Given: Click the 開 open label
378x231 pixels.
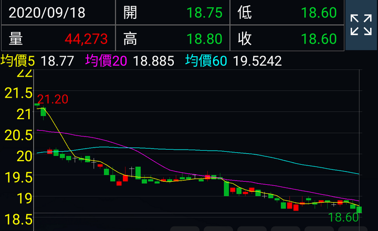Looking at the screenshot, I should [x=130, y=13].
